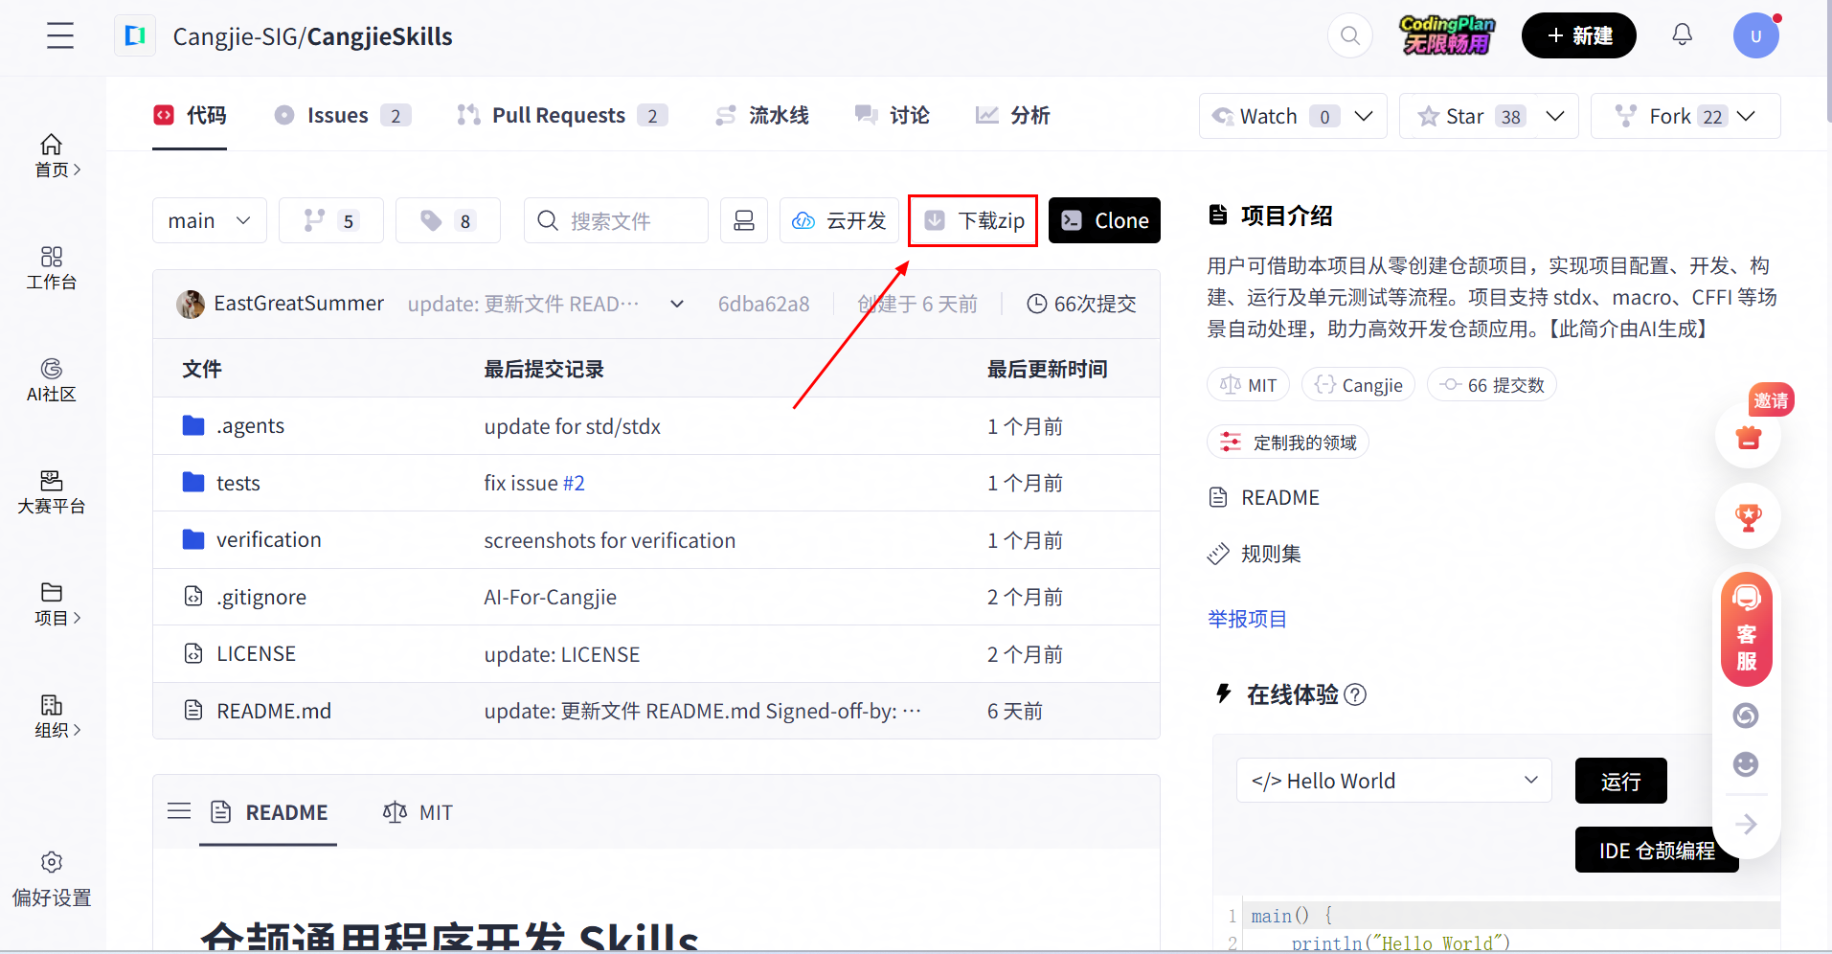Viewport: 1832px width, 954px height.
Task: Click the 下载zip button
Action: coord(973,220)
